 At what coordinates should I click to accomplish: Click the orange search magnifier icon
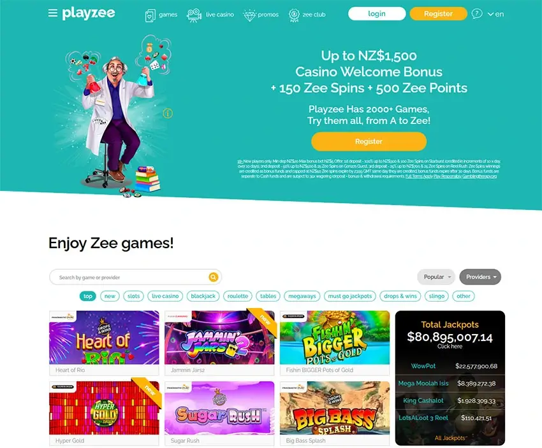tap(213, 277)
